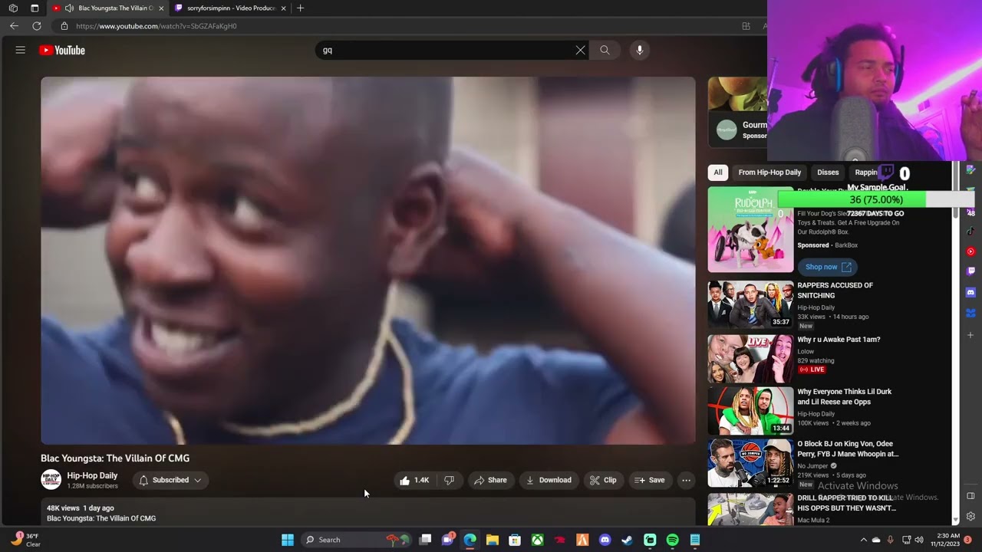982x552 pixels.
Task: Open Microsoft Store from the taskbar
Action: click(515, 540)
